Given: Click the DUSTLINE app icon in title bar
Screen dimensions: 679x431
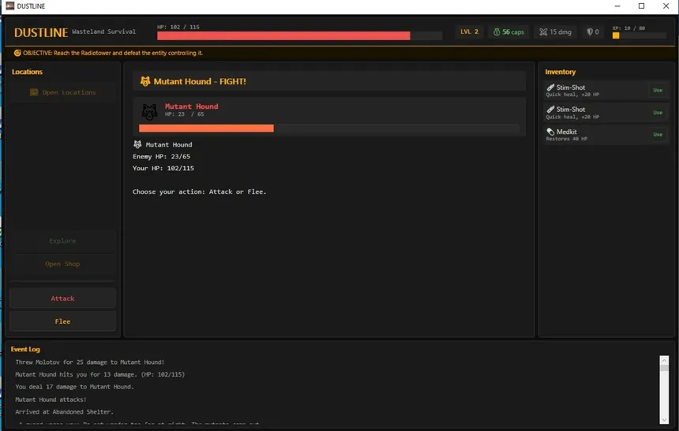Looking at the screenshot, I should (x=10, y=6).
